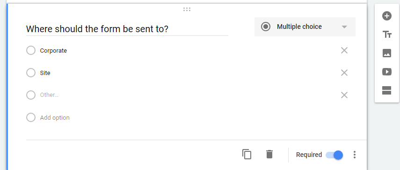
Task: Add a video using sidebar icon
Action: (387, 72)
